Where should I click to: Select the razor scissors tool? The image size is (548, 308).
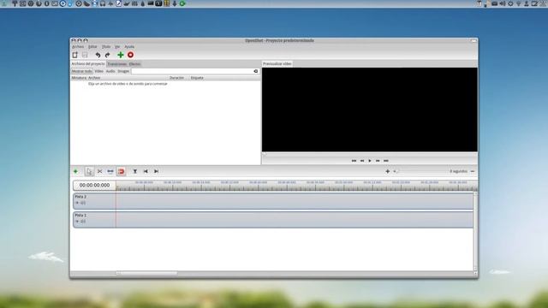click(x=99, y=171)
